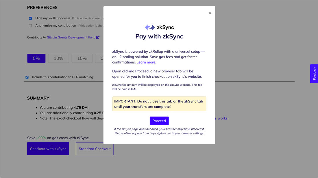Screen dimensions: 318x178
Task: Open the Feedback side tab
Action: 314,74
